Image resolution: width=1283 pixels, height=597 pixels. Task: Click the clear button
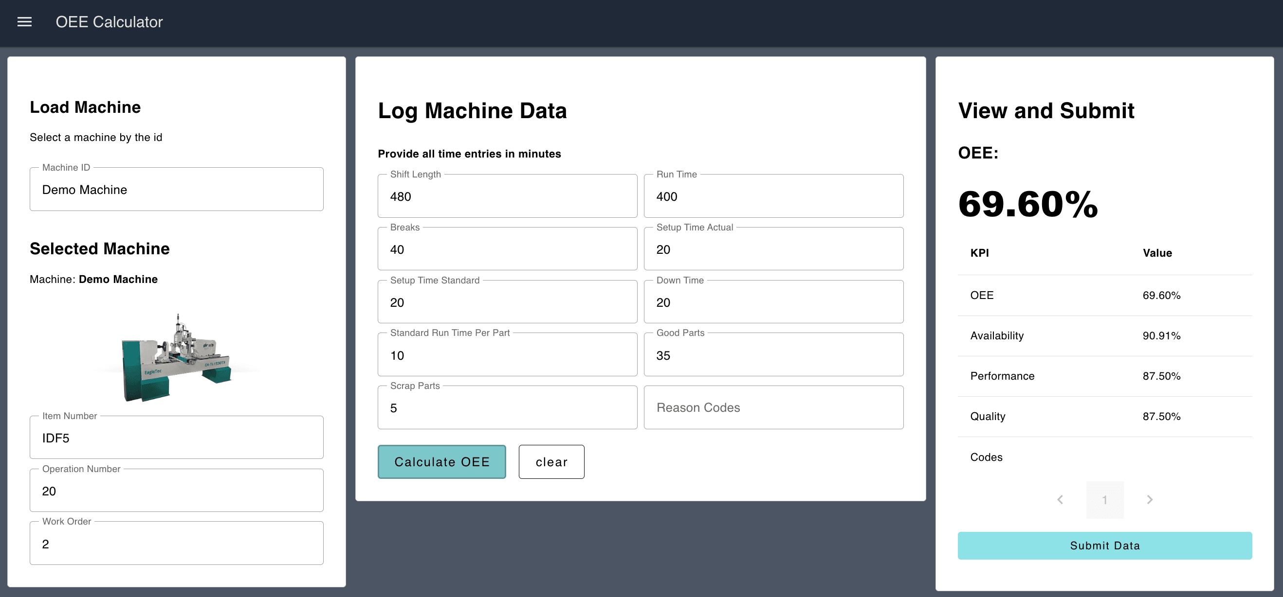tap(551, 462)
